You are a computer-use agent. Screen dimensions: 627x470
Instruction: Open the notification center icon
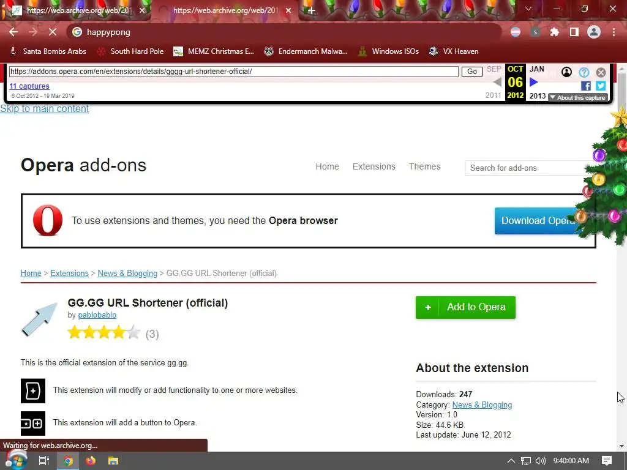click(x=607, y=461)
